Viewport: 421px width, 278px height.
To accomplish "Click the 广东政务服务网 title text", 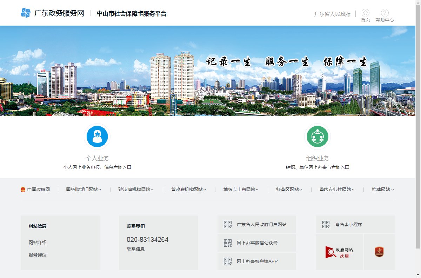I will tap(59, 13).
